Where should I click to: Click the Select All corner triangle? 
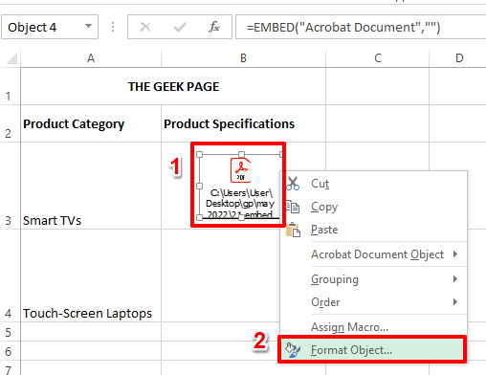(11, 58)
